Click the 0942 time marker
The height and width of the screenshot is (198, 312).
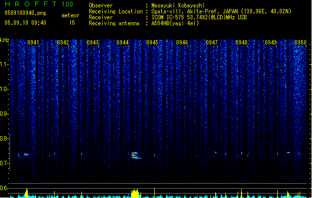pyautogui.click(x=63, y=43)
